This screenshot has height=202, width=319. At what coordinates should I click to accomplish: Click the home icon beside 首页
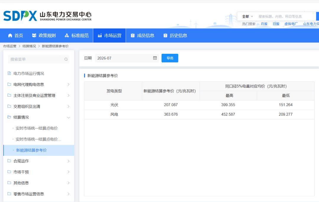(x=10, y=36)
